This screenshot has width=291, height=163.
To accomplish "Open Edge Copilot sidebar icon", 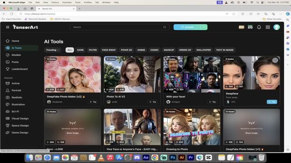I will point(288,14).
